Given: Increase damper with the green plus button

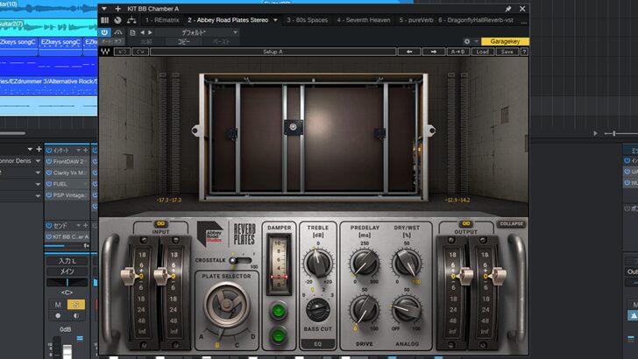Looking at the screenshot, I should (x=279, y=312).
